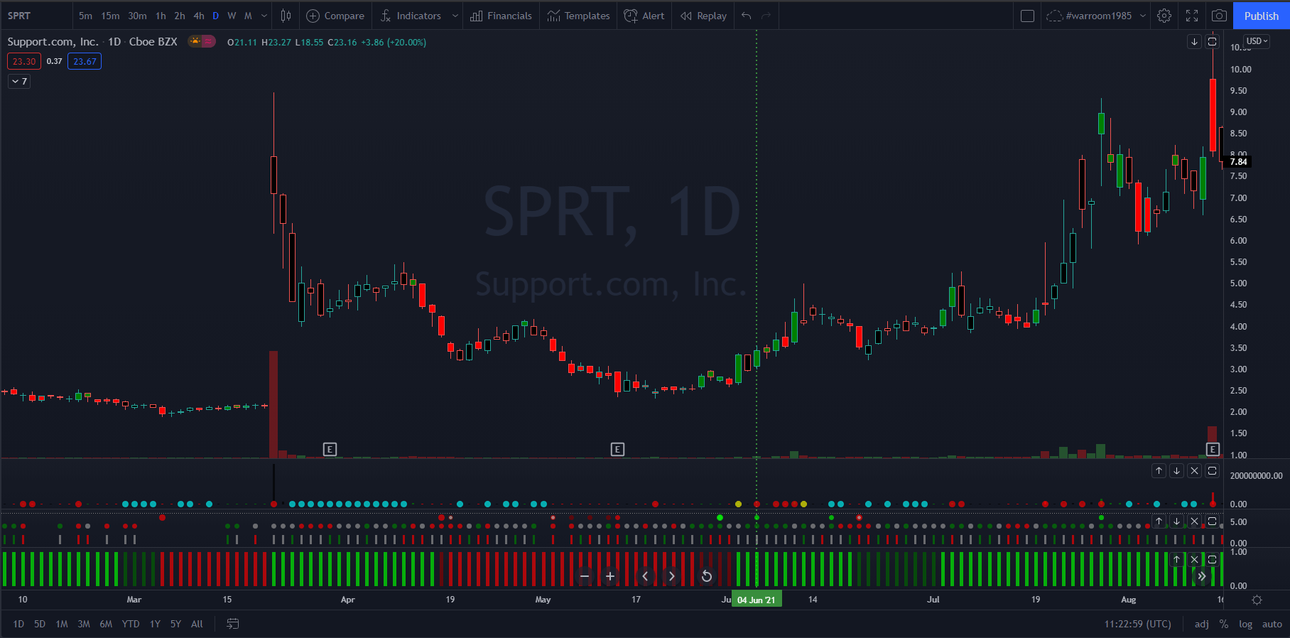Viewport: 1290px width, 638px height.
Task: Open chart settings gear in top toolbar
Action: coord(1164,16)
